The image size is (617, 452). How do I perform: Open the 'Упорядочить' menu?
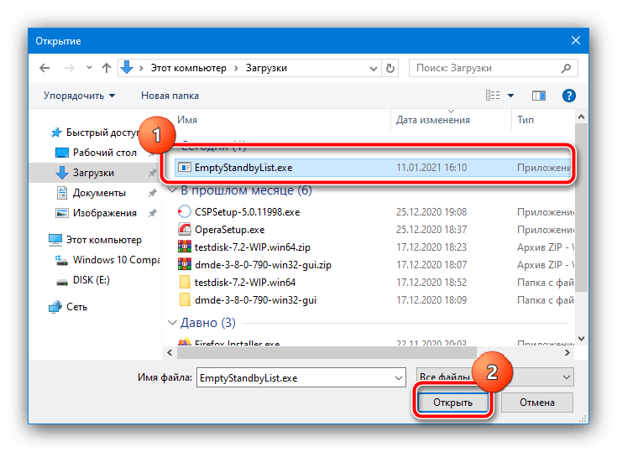tap(79, 96)
